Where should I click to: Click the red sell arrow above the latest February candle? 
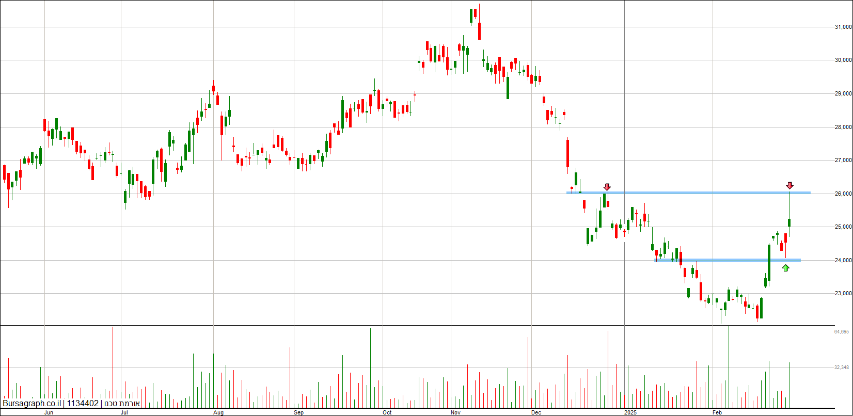[x=789, y=185]
